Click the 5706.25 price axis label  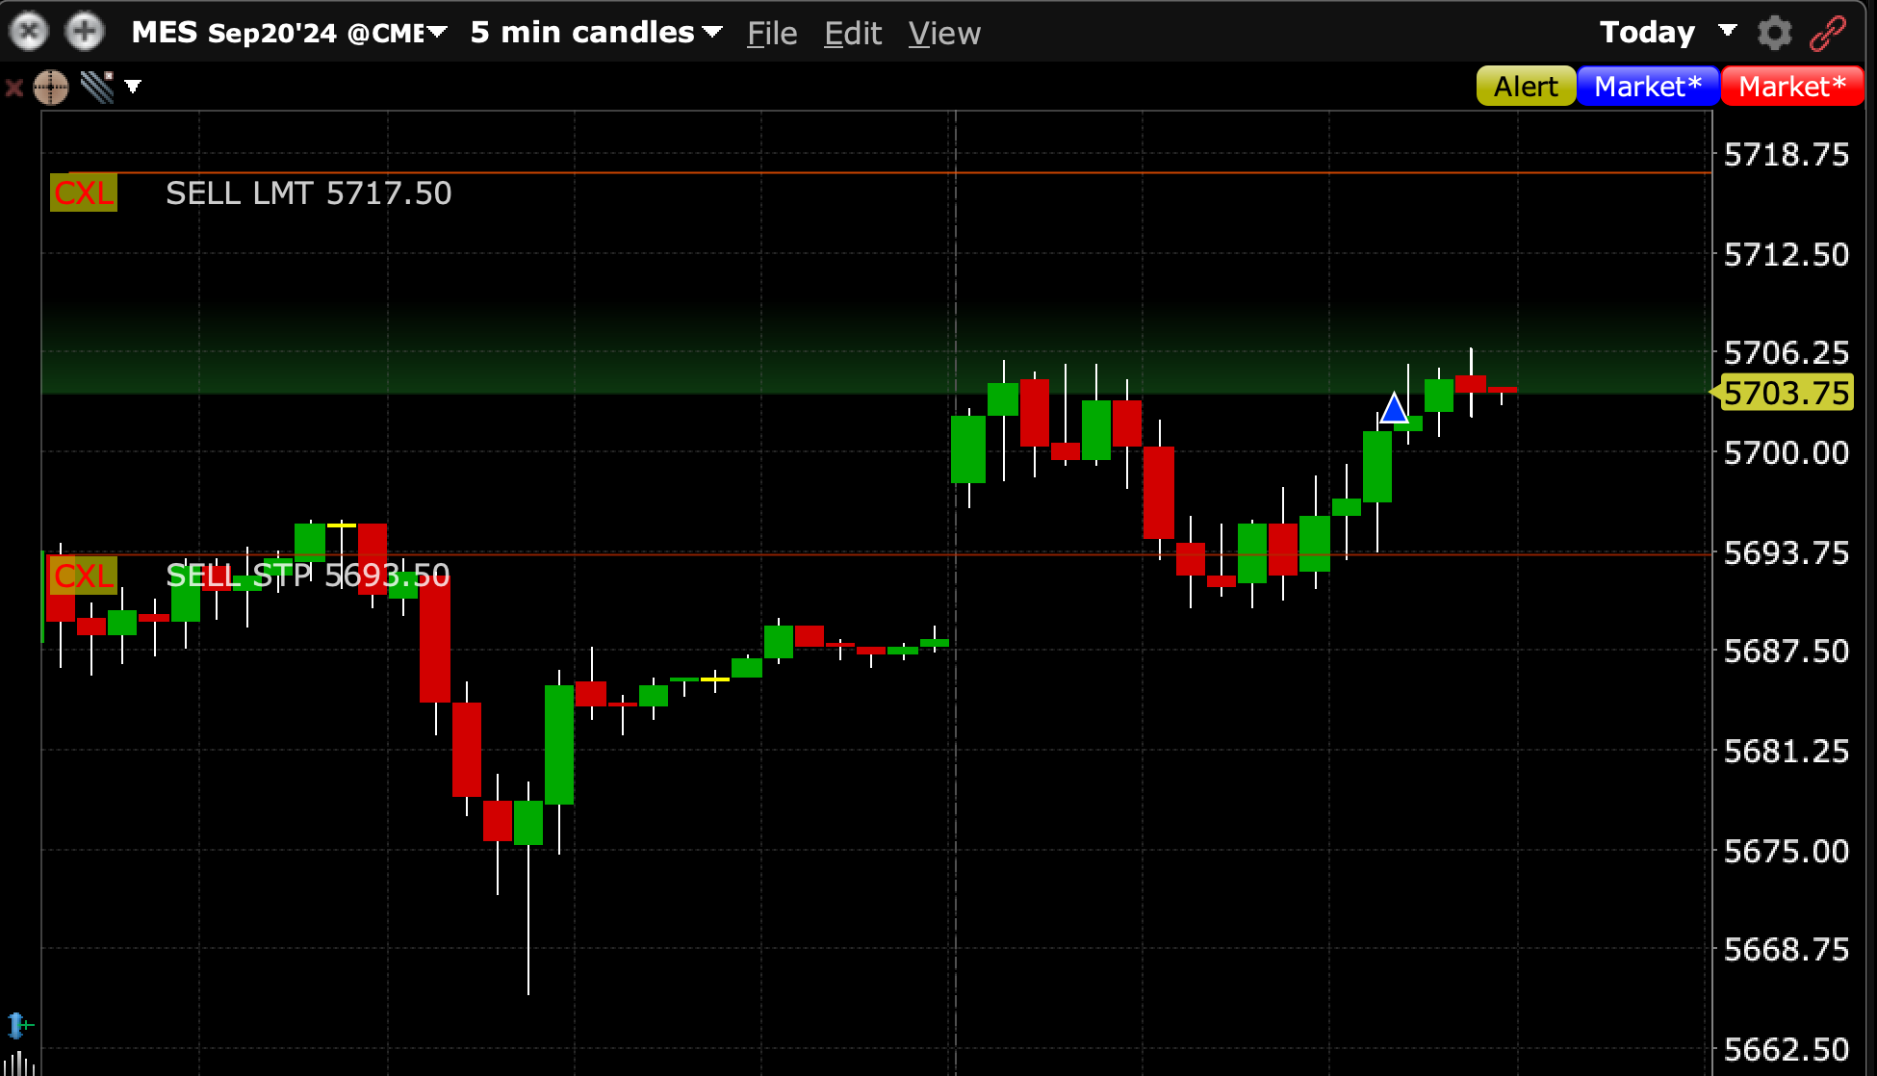[1787, 352]
